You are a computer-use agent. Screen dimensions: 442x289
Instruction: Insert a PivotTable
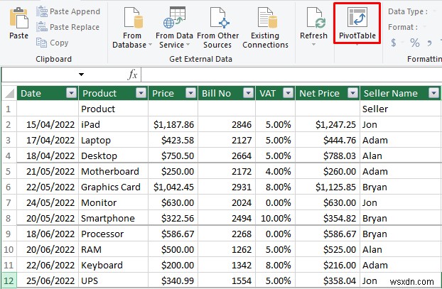coord(357,23)
